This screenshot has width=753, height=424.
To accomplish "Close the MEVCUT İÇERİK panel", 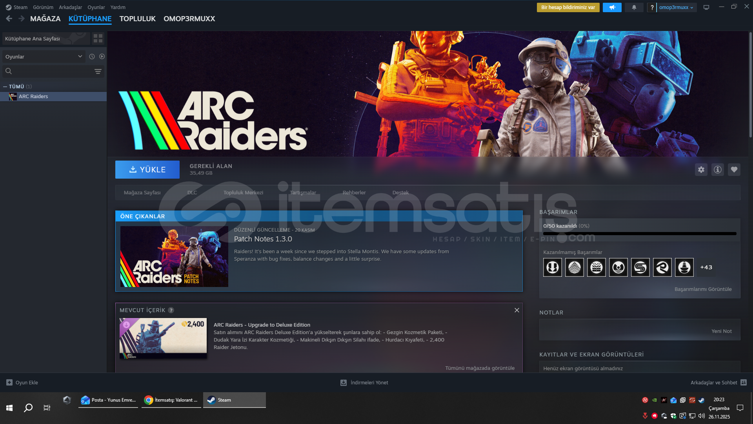I will click(x=517, y=310).
